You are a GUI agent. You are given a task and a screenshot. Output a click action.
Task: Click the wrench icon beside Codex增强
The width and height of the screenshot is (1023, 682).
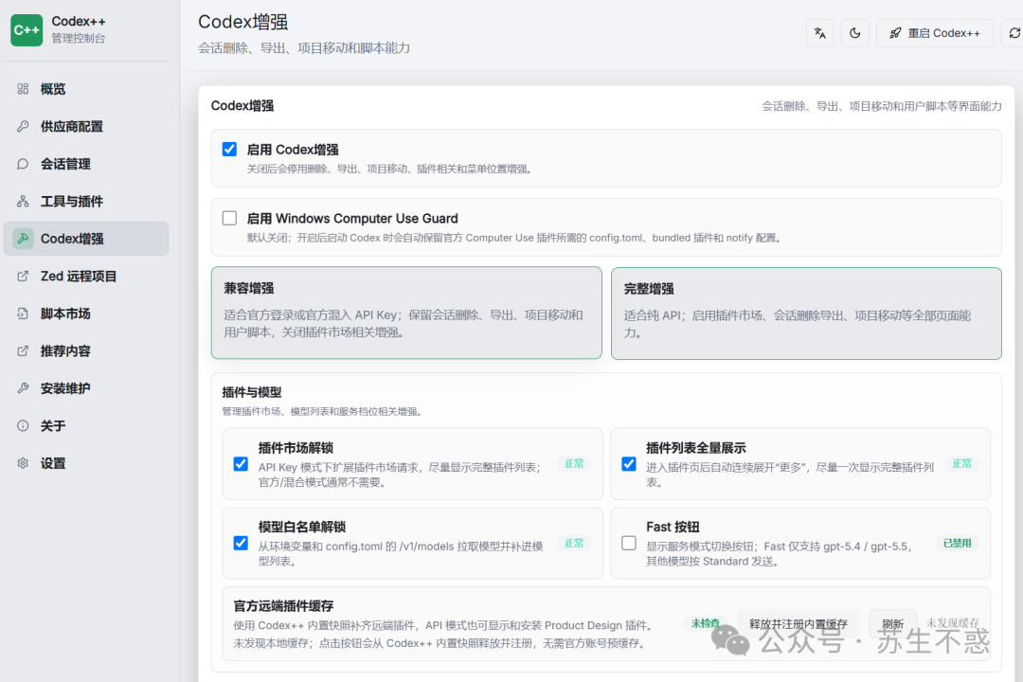[23, 238]
